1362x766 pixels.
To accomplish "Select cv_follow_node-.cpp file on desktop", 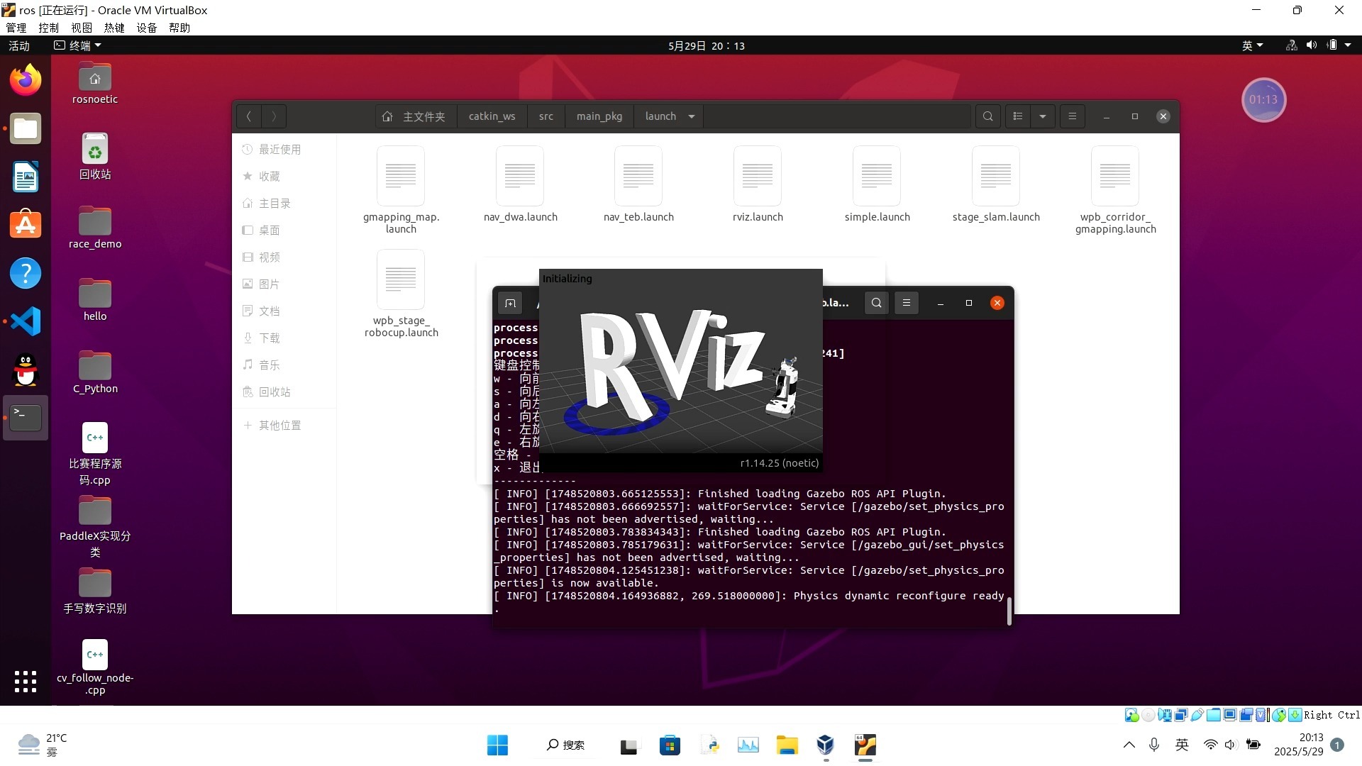I will (x=95, y=667).
